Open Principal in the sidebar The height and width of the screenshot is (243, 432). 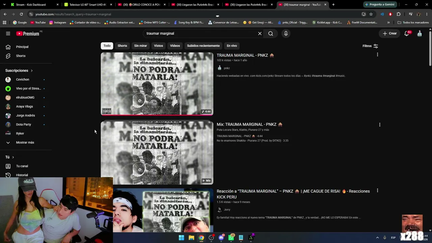point(22,47)
